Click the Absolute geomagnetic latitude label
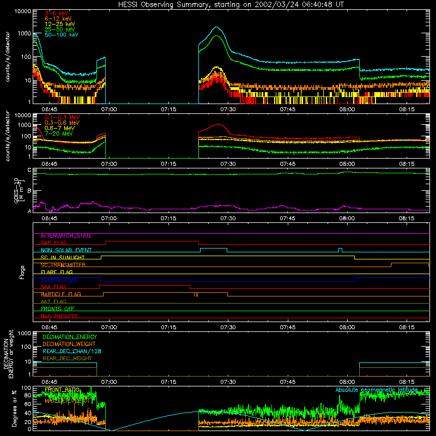This screenshot has width=436, height=436. click(x=377, y=390)
